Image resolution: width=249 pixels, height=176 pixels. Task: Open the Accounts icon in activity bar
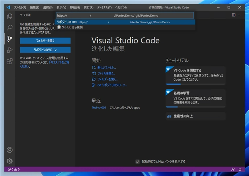10,150
